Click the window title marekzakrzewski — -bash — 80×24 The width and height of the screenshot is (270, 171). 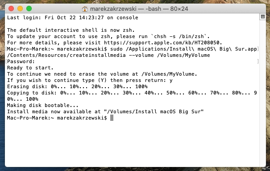139,9
